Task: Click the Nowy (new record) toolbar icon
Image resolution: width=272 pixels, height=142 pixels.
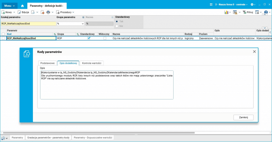Action: [3, 12]
